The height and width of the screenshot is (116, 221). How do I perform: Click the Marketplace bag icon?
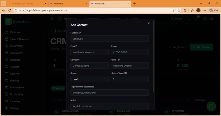point(7,87)
